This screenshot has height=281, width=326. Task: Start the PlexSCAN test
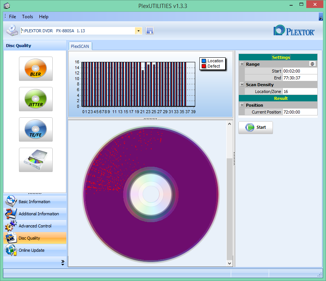click(x=255, y=128)
